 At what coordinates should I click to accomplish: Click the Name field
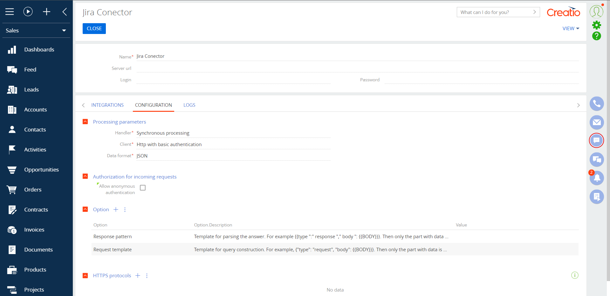pos(358,56)
